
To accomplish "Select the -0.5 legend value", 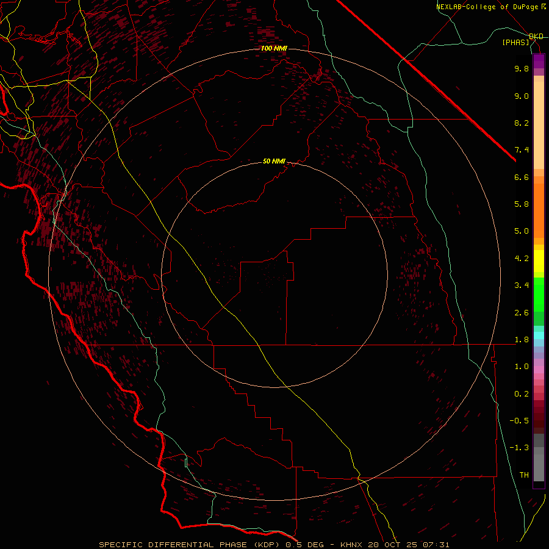I will (x=519, y=421).
